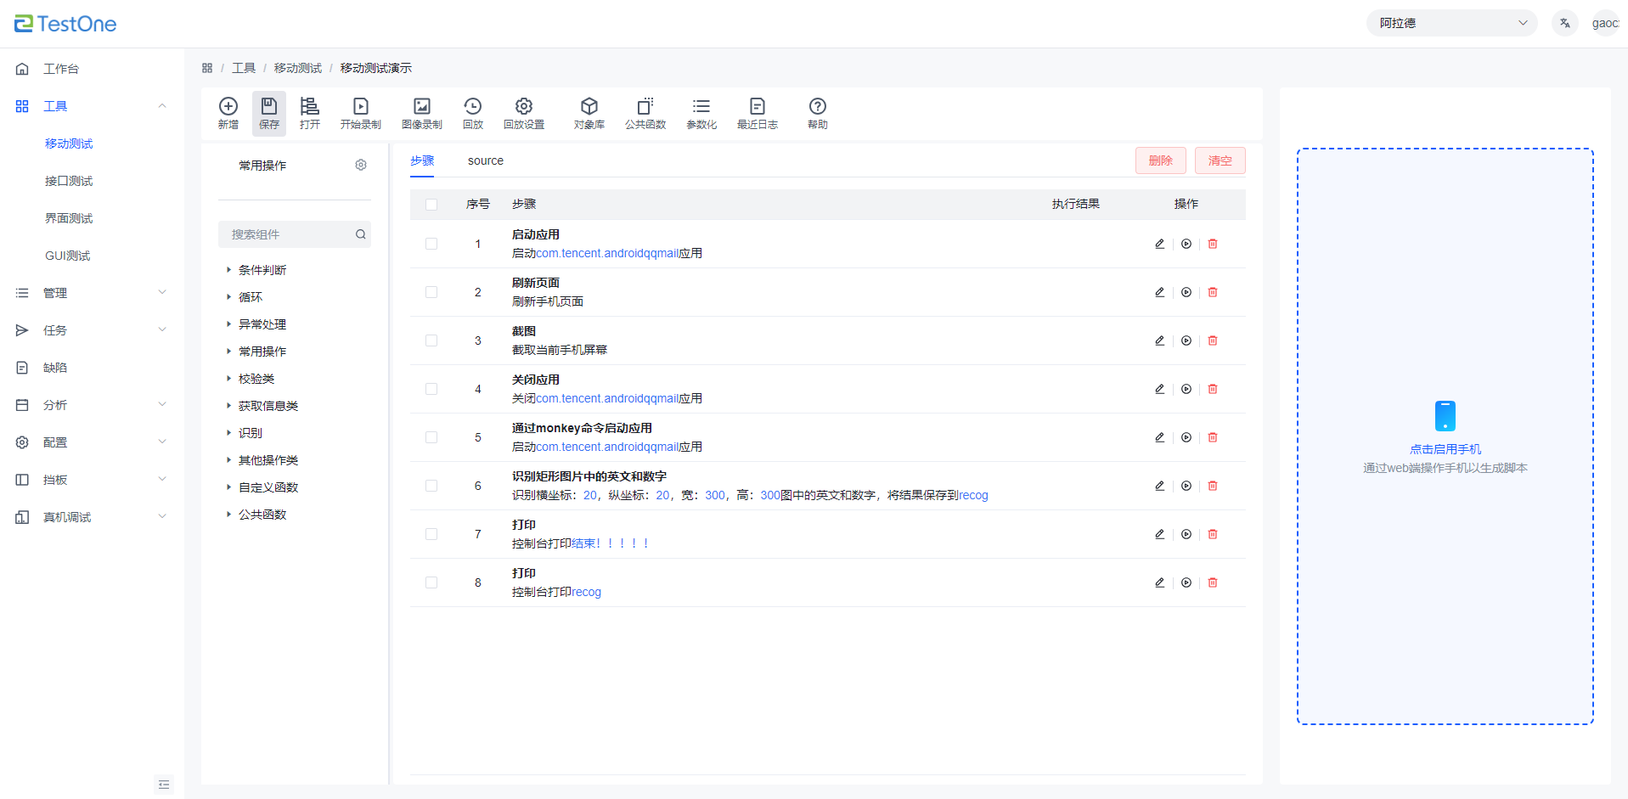Toggle the select-all checkbox in table header

click(431, 205)
